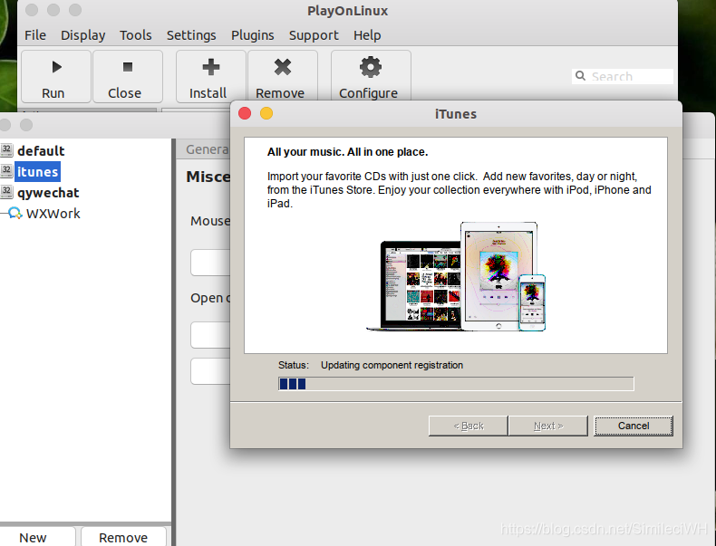Image resolution: width=716 pixels, height=546 pixels.
Task: Select the itunes virtual drive
Action: pos(37,171)
